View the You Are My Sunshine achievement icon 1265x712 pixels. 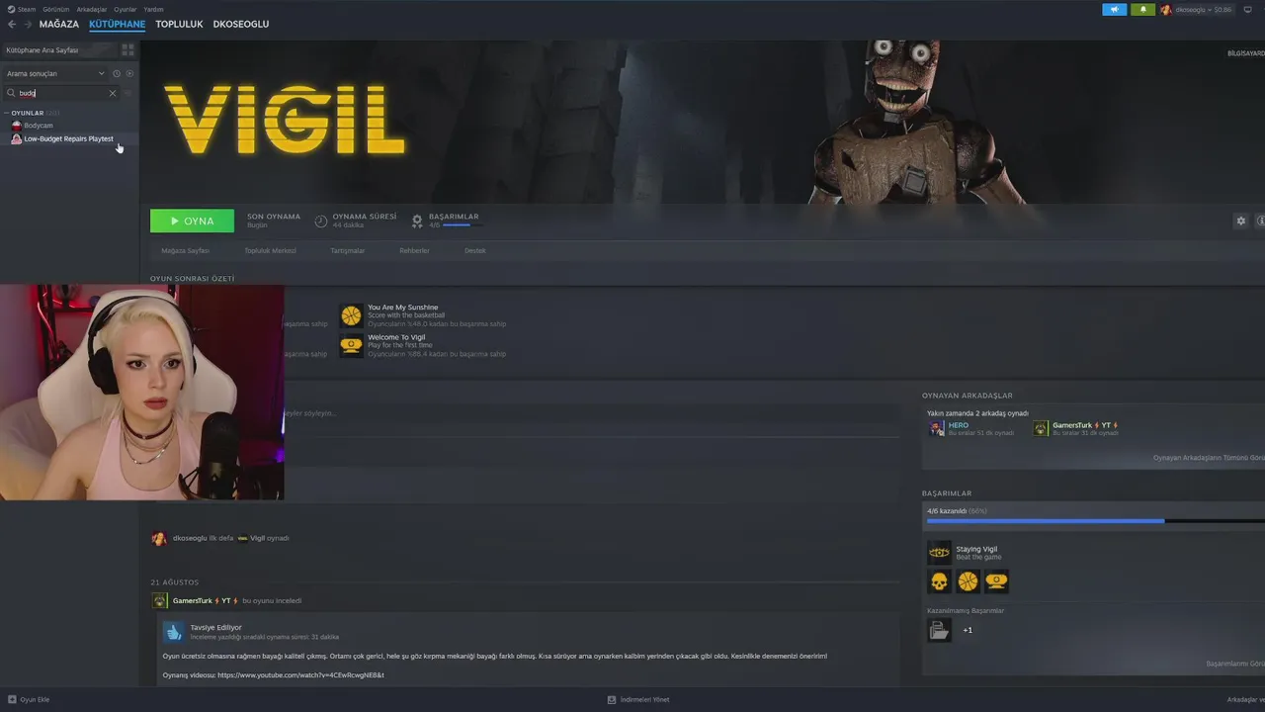coord(351,315)
